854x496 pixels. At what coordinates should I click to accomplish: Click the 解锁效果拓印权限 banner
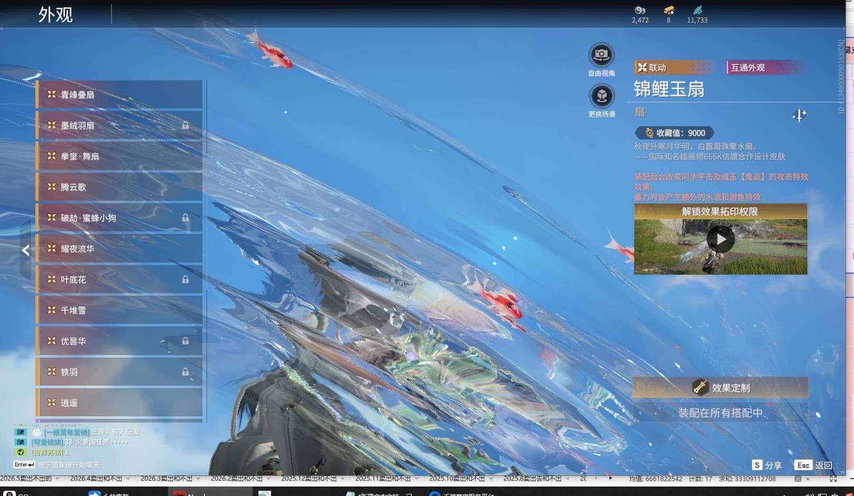tap(720, 211)
